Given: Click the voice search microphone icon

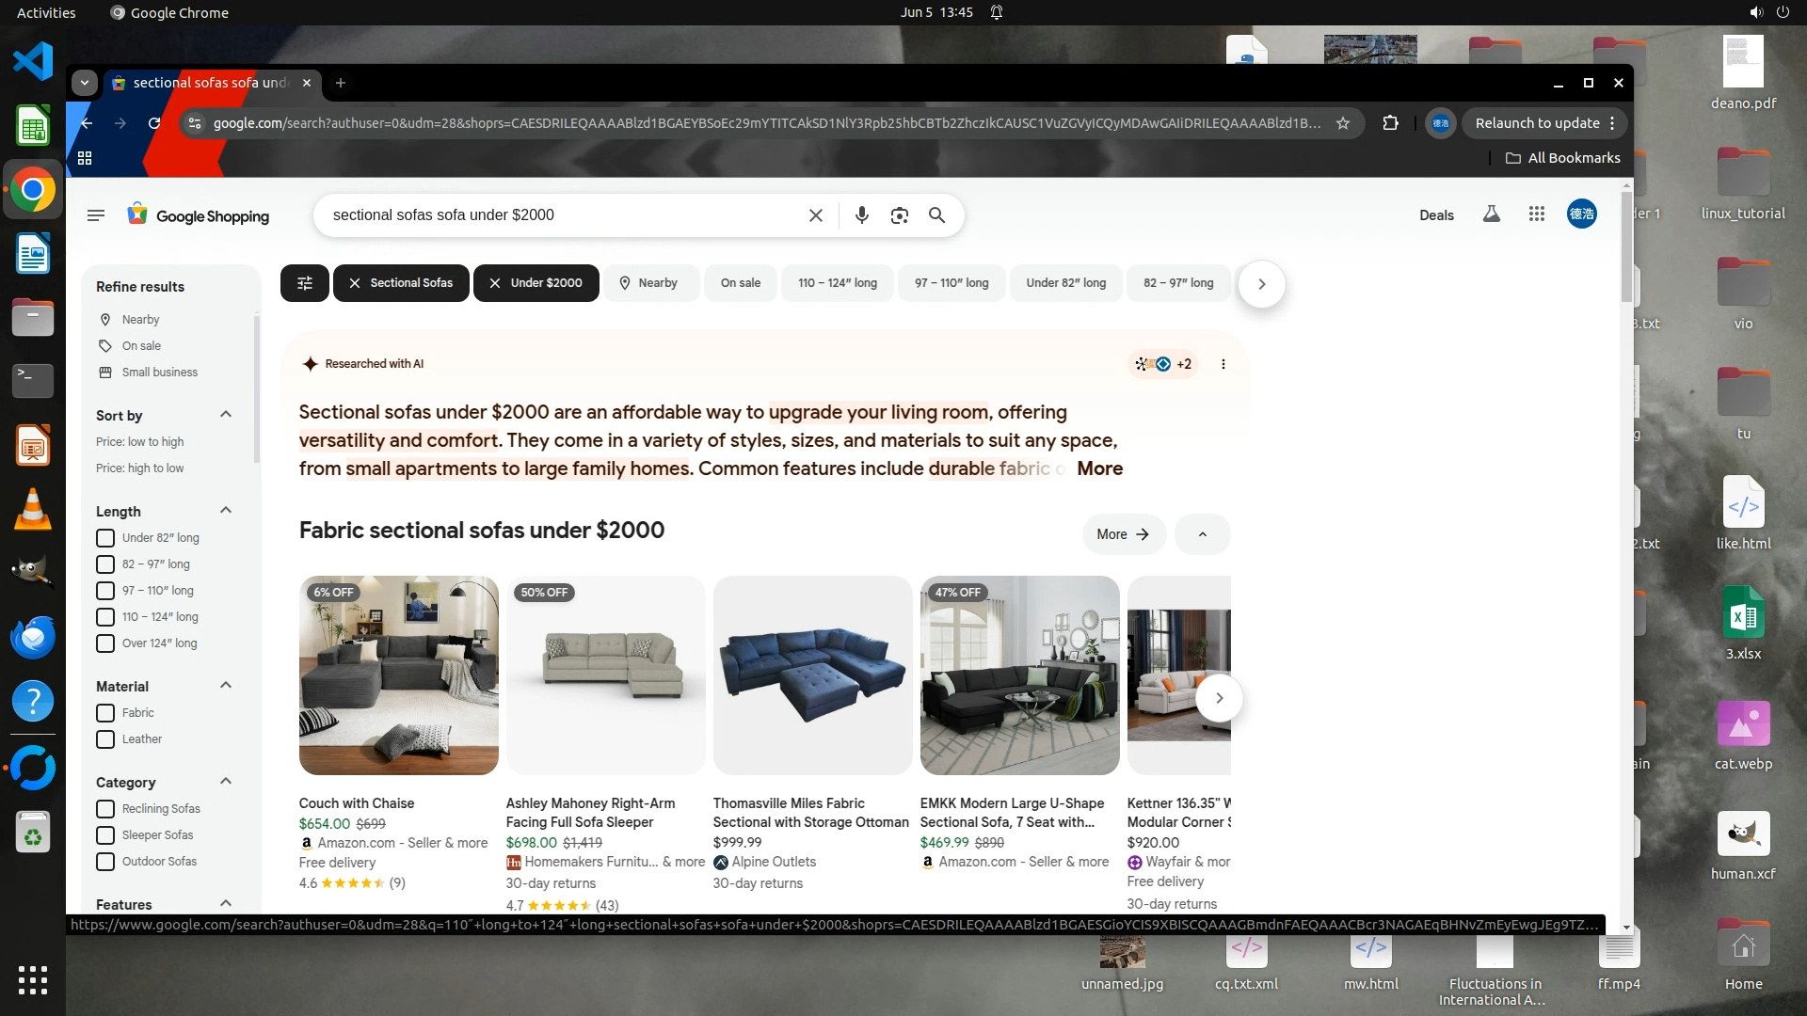Looking at the screenshot, I should (x=861, y=215).
